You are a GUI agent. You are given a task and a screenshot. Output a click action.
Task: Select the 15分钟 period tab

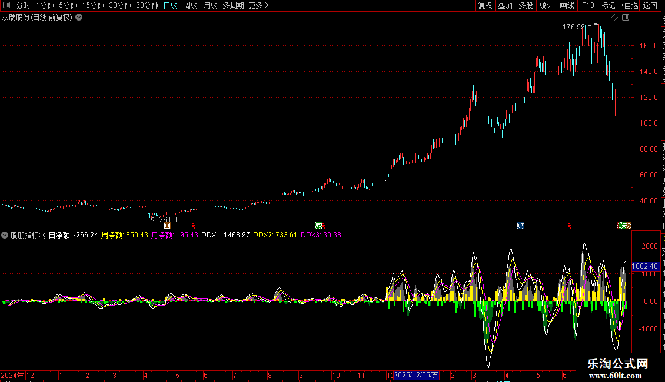(92, 5)
